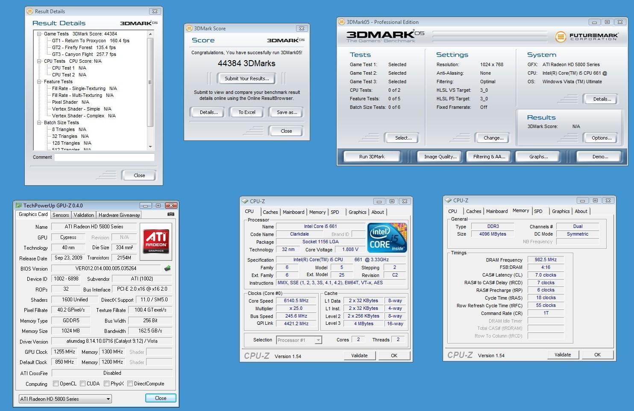Click OK in CPU-Z Memory window
The height and width of the screenshot is (411, 634).
(597, 355)
